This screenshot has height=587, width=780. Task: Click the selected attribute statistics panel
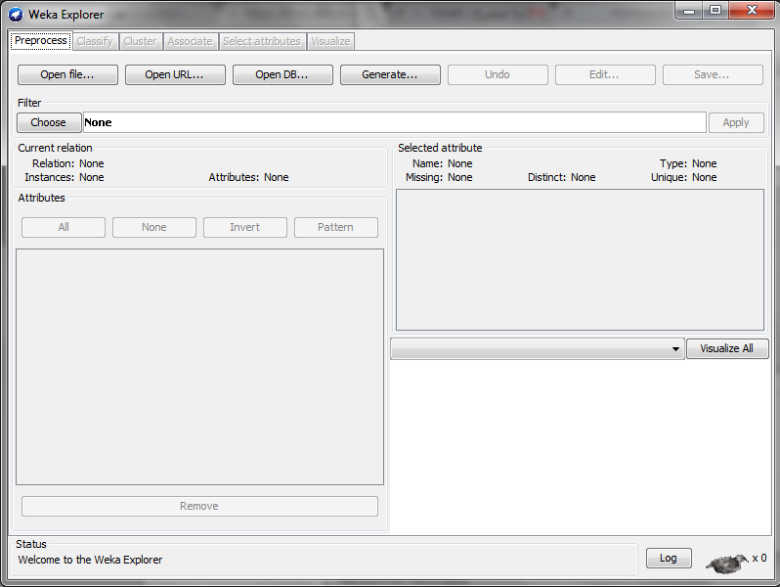coord(580,259)
